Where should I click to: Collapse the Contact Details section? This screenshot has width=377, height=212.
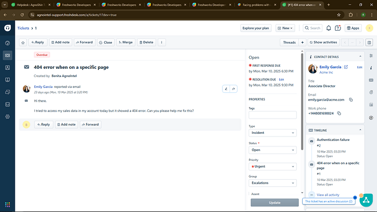[x=360, y=56]
